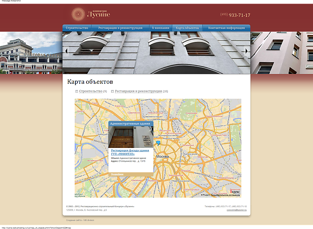Click the Реставрация и реконструкция filter label
Viewport: 313px width, 229px height.
tap(139, 91)
